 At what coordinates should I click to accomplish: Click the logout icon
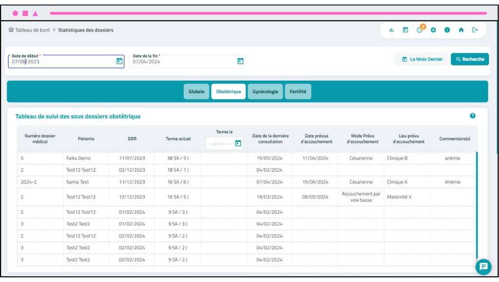pyautogui.click(x=475, y=30)
